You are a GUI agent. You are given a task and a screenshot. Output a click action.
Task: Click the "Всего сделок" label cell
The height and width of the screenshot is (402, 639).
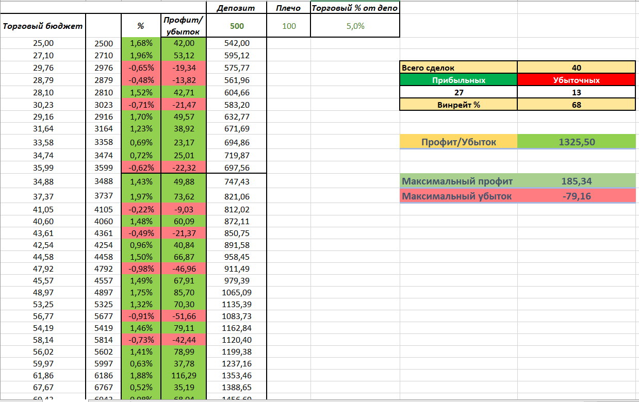point(458,68)
